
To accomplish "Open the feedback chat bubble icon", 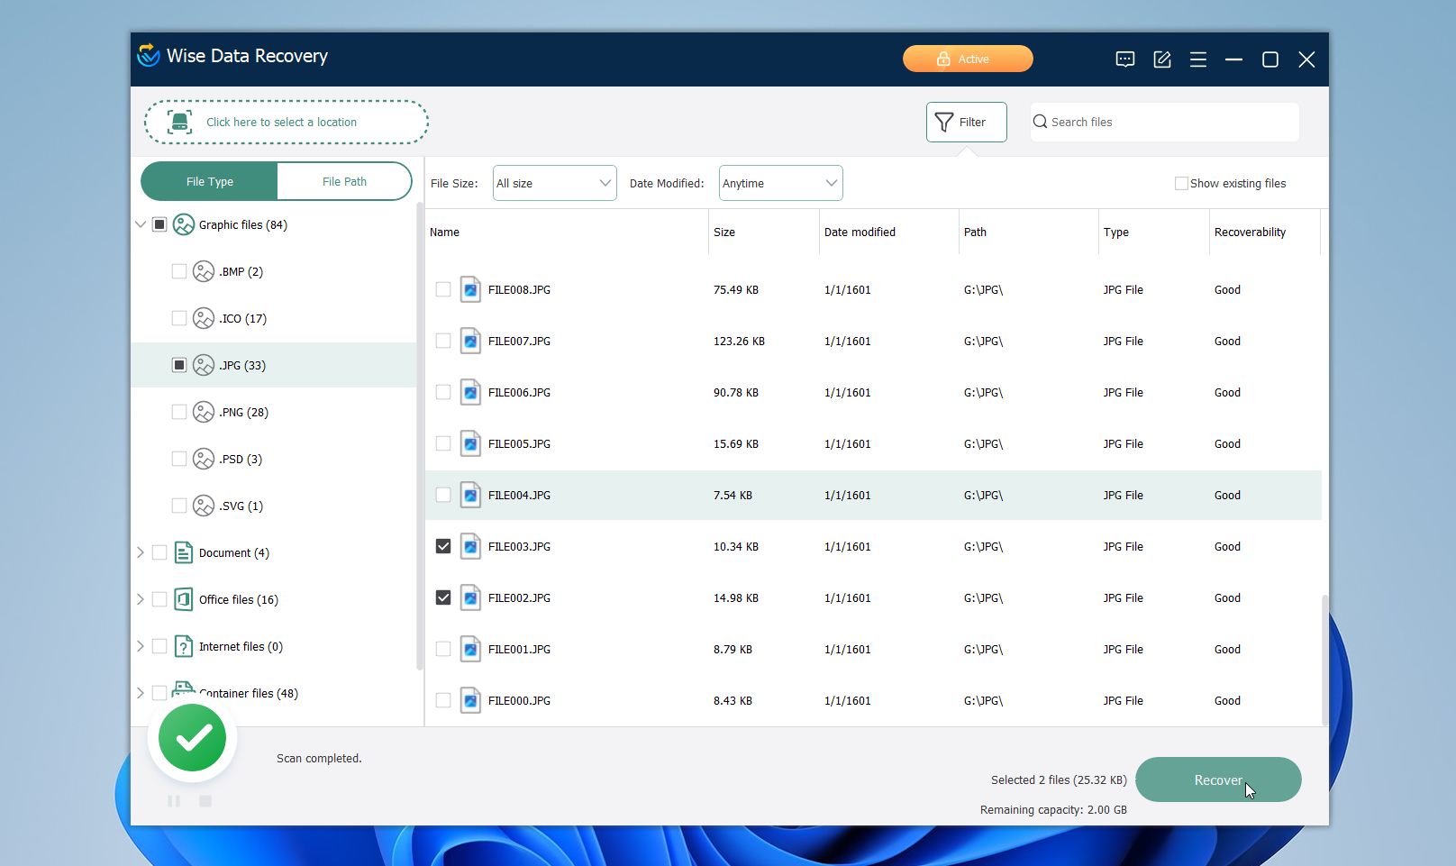I will coord(1124,59).
